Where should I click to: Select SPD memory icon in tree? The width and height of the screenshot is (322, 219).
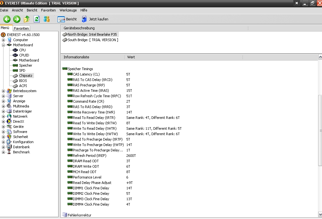tap(15, 70)
